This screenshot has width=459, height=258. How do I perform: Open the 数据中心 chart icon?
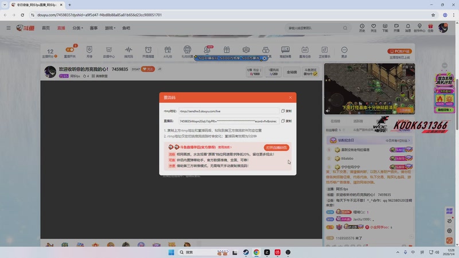click(109, 52)
